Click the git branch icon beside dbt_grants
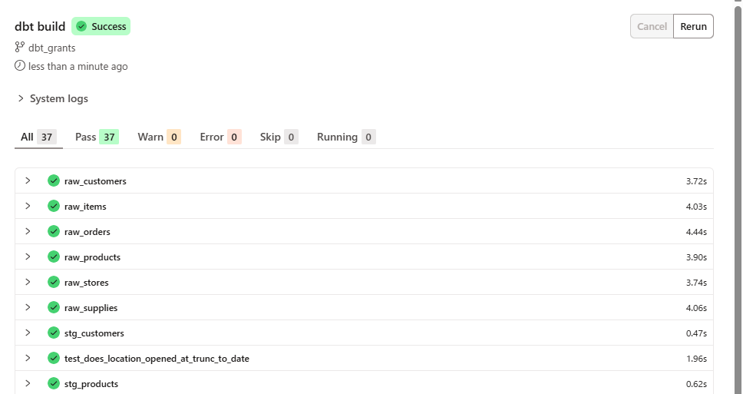Image resolution: width=743 pixels, height=394 pixels. click(x=20, y=48)
